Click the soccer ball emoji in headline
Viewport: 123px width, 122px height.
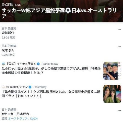point(68,11)
